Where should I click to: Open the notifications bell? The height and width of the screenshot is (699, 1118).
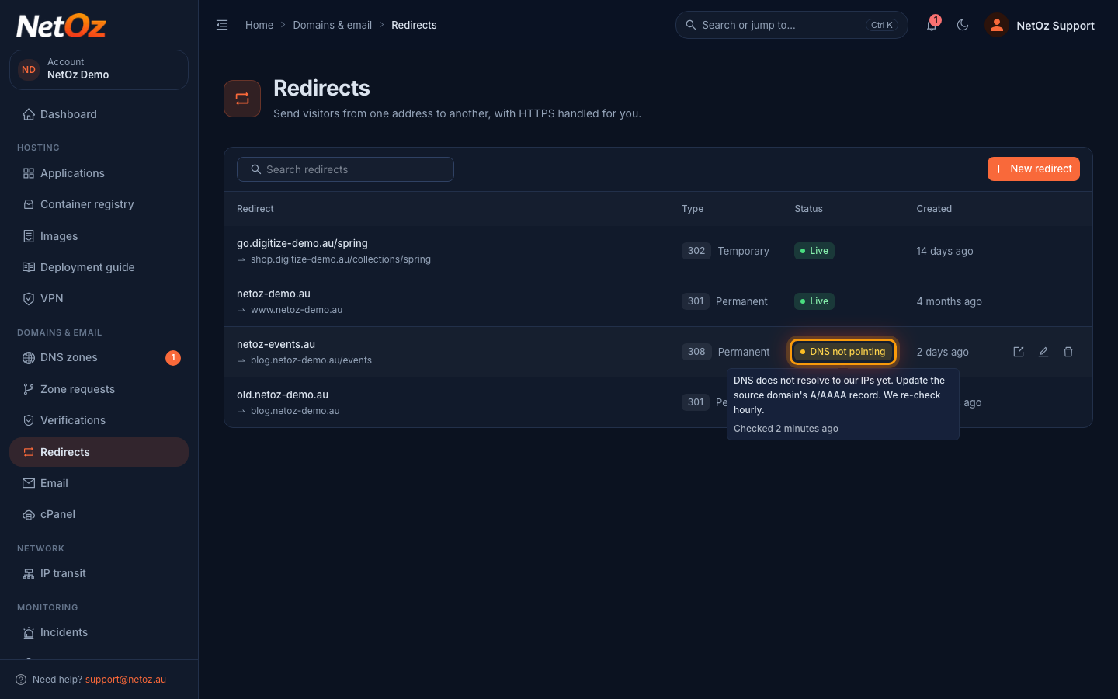coord(932,25)
